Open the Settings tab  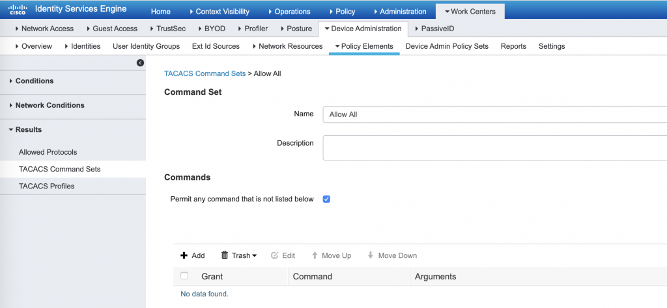(552, 46)
